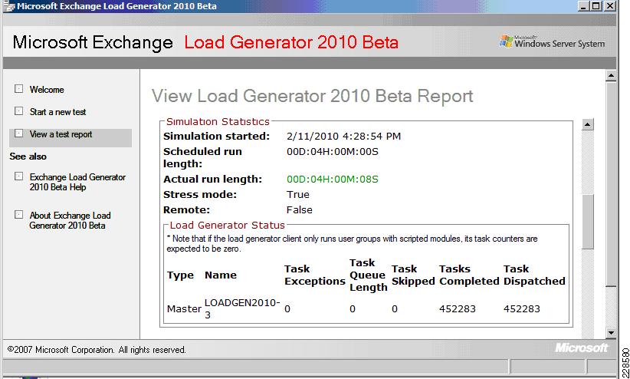This screenshot has width=630, height=379.
Task: Click the bullet icon beside Start a new test
Action: 19,110
